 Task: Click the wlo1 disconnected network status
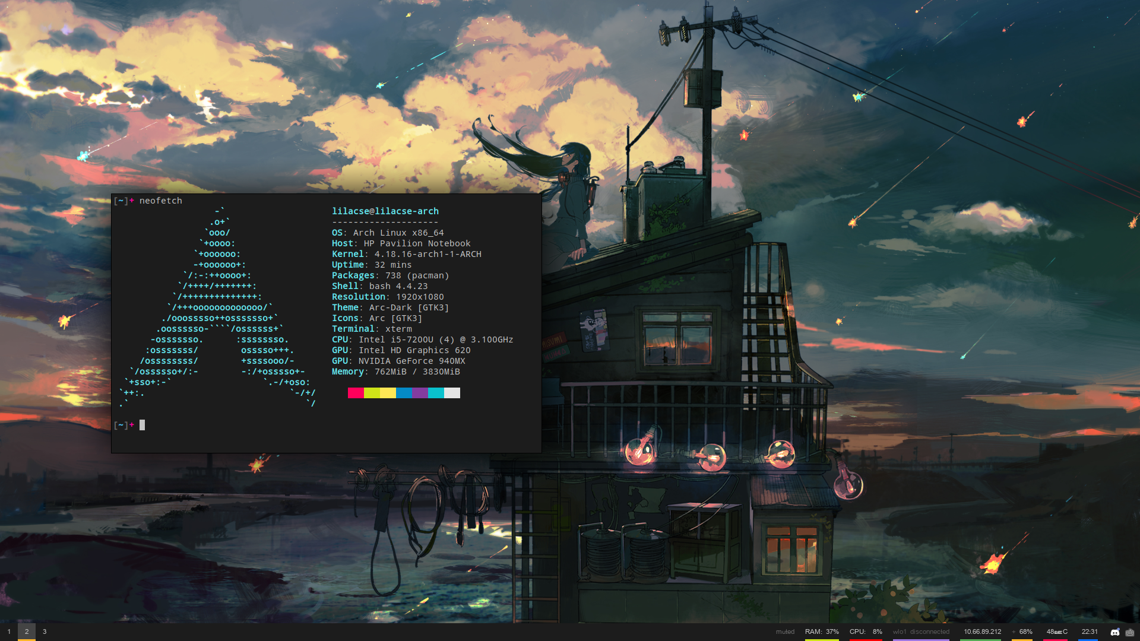coord(921,632)
